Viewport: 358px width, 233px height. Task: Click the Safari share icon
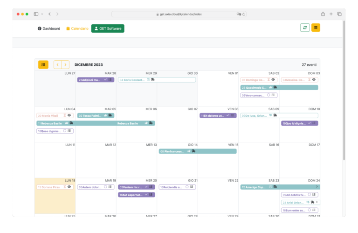tap(323, 14)
